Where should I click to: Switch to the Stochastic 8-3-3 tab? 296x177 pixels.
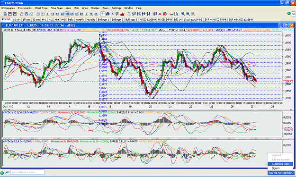click(x=193, y=19)
